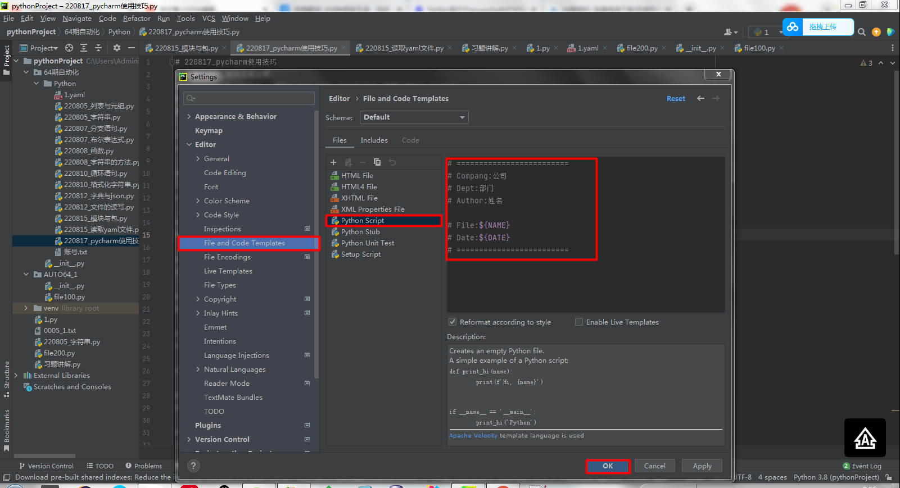Open the Structure tool window
Screen dimensions: 900x488
pos(7,378)
